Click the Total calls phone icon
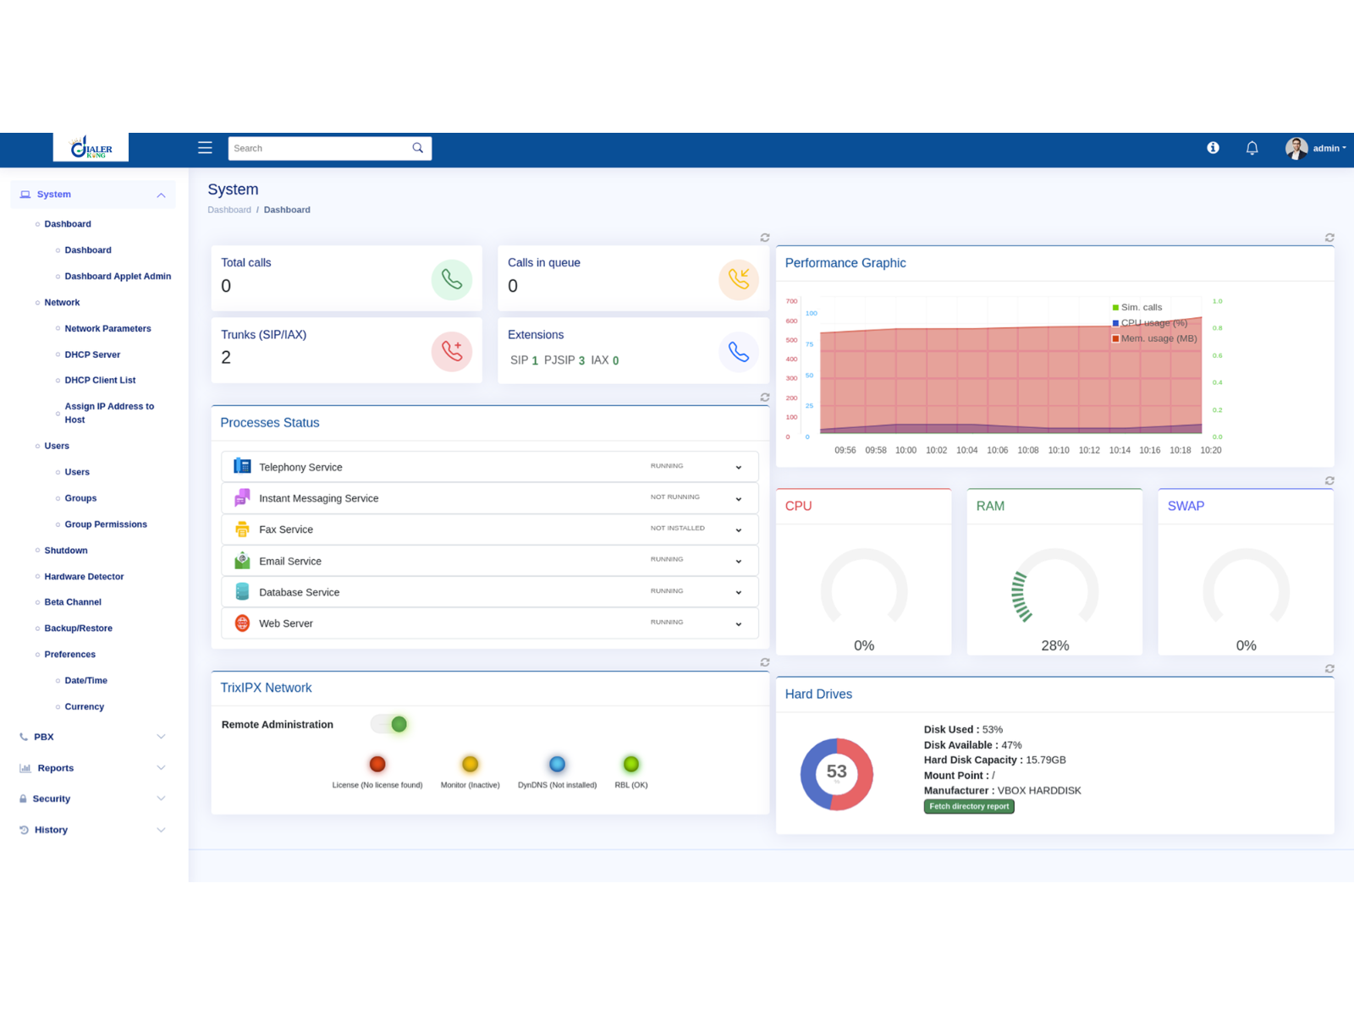 [452, 279]
